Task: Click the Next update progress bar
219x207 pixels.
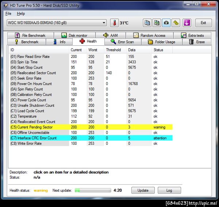Action: click(93, 190)
